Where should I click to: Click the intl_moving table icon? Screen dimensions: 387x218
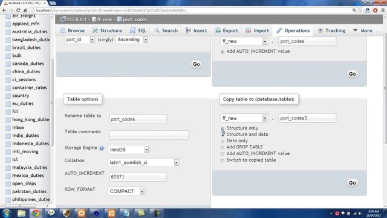[x=8, y=151]
